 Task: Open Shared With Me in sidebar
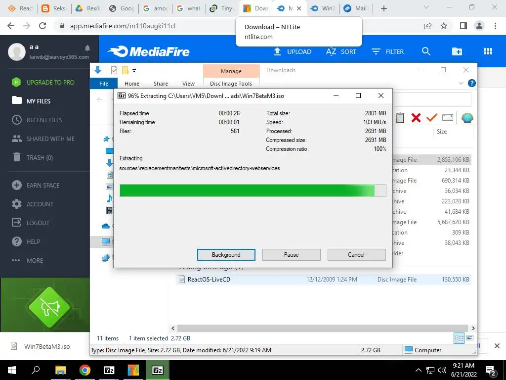tap(43, 139)
